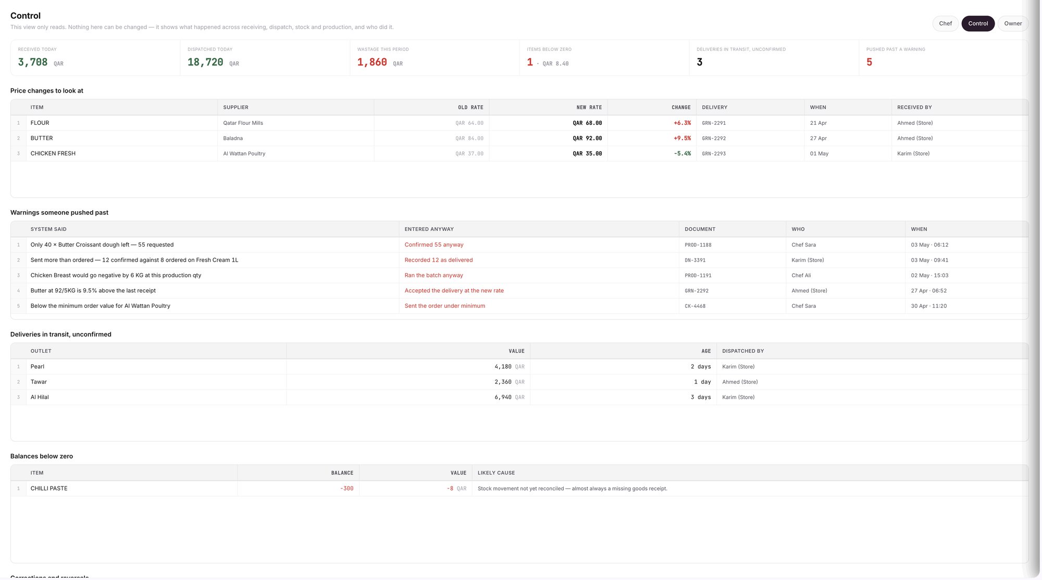Click the 6,940 QAR delivery value
Viewport: 1042px width, 580px height.
tap(509, 397)
